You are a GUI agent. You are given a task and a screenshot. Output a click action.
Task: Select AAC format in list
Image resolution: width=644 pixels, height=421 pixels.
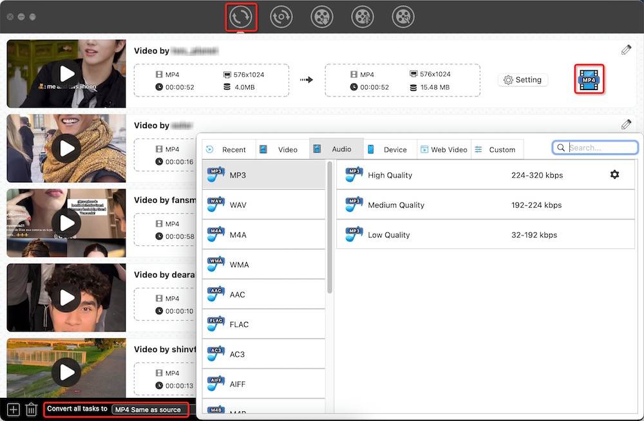263,294
